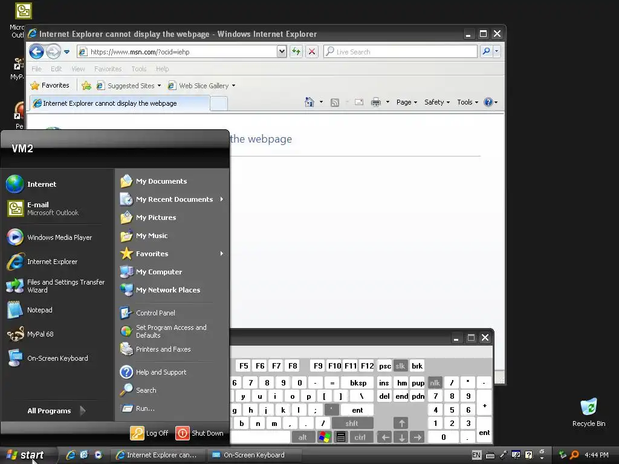Screen dimensions: 619x464
Task: Open the Run dialog
Action: point(138,408)
